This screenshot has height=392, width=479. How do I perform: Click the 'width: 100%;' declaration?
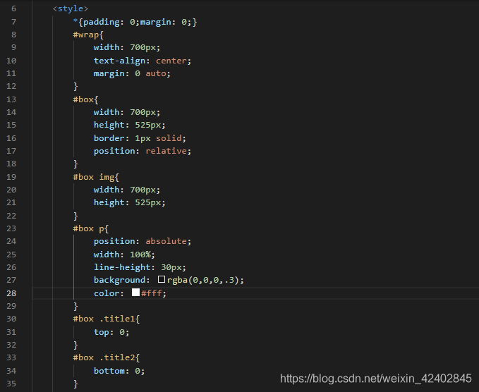(x=124, y=255)
